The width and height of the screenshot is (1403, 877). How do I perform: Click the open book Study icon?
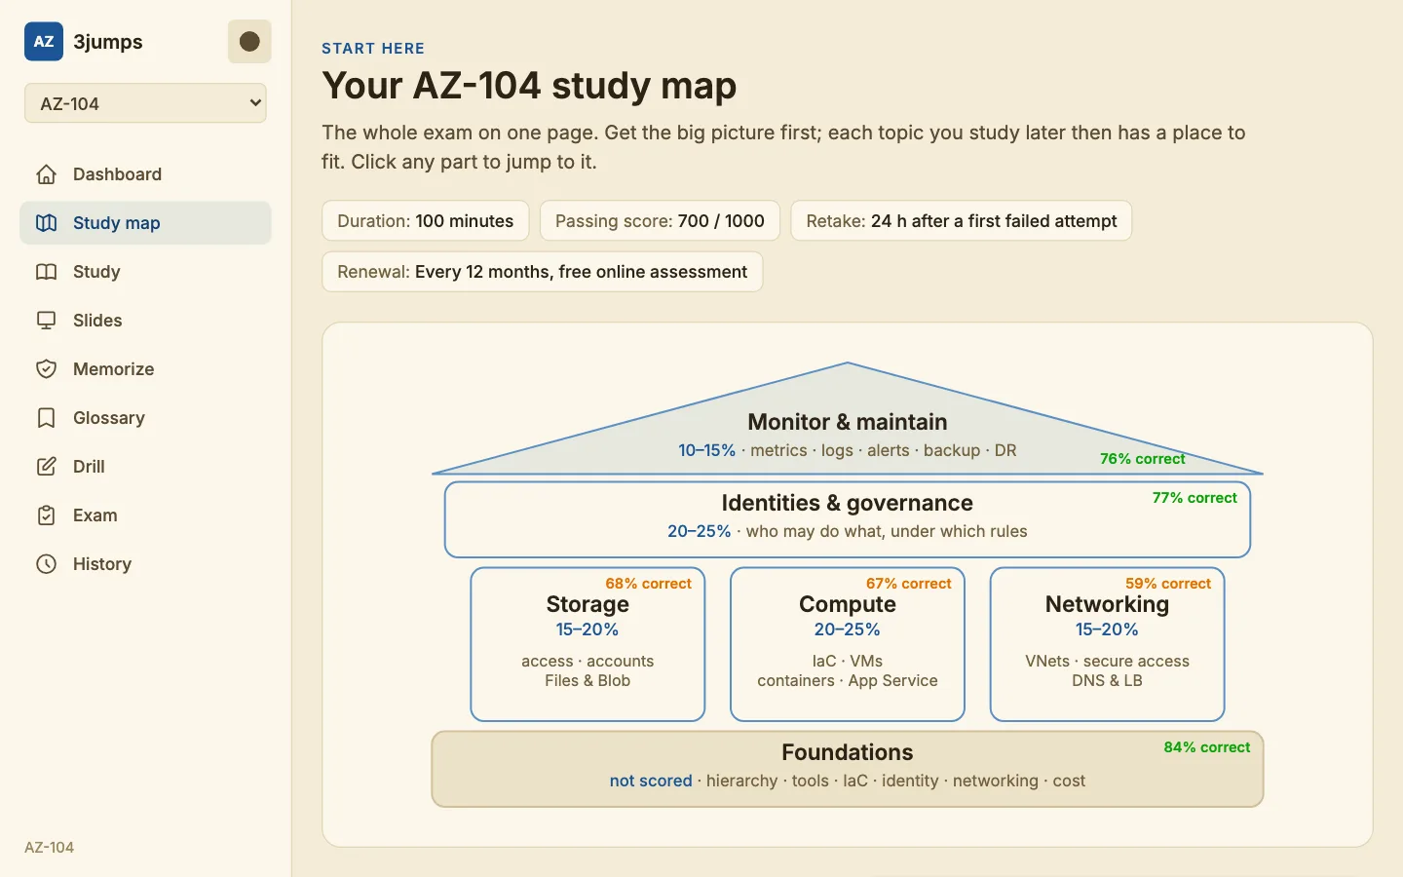(46, 272)
